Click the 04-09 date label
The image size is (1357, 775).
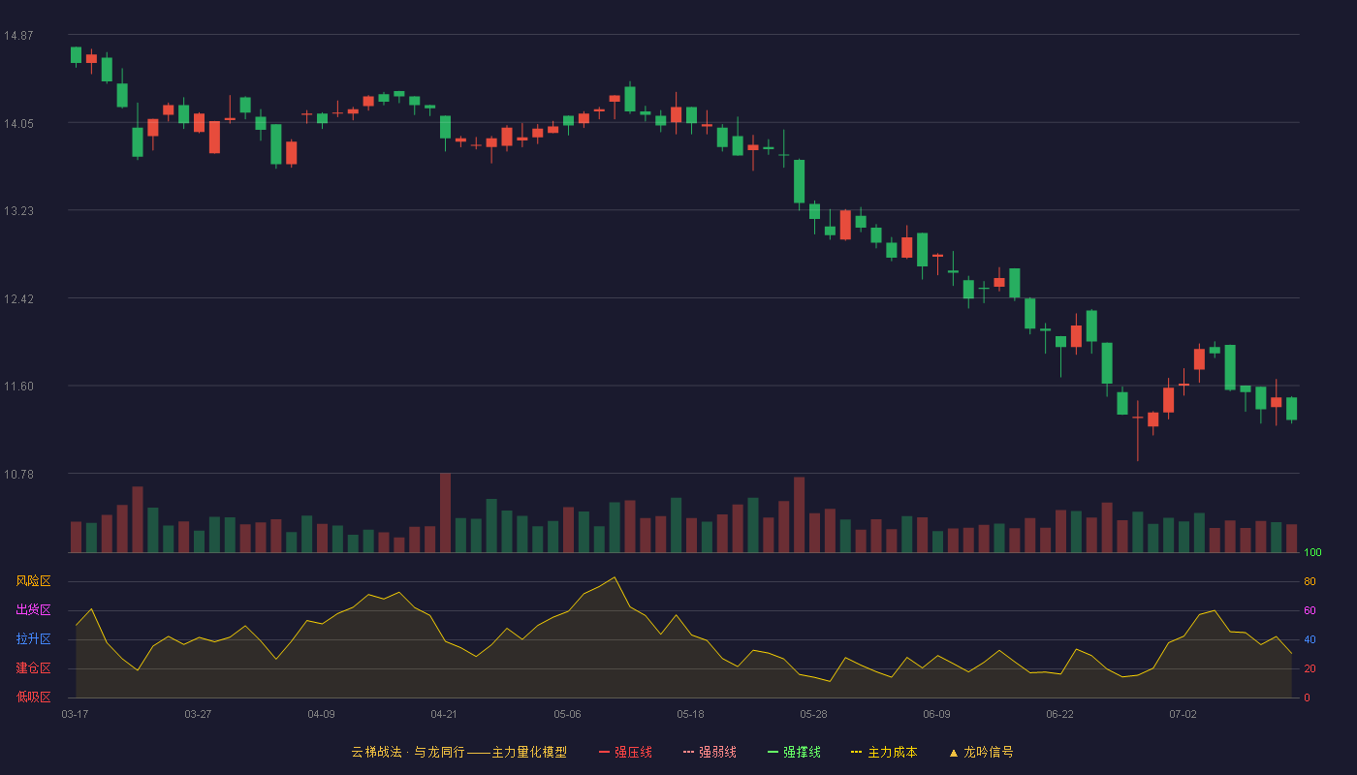(321, 714)
